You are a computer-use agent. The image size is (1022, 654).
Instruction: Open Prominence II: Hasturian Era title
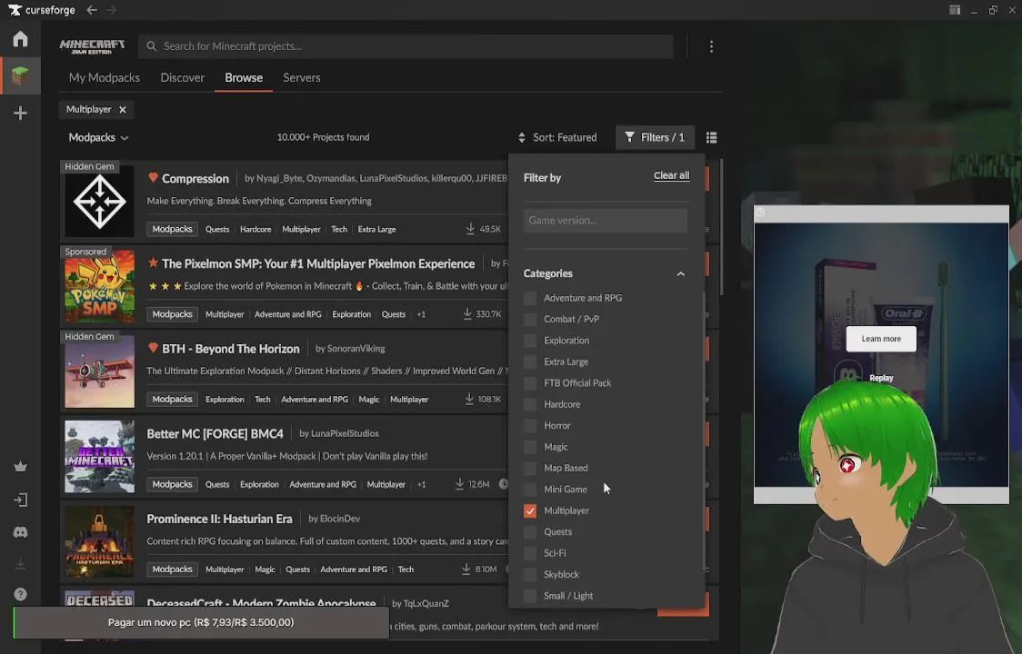point(219,520)
